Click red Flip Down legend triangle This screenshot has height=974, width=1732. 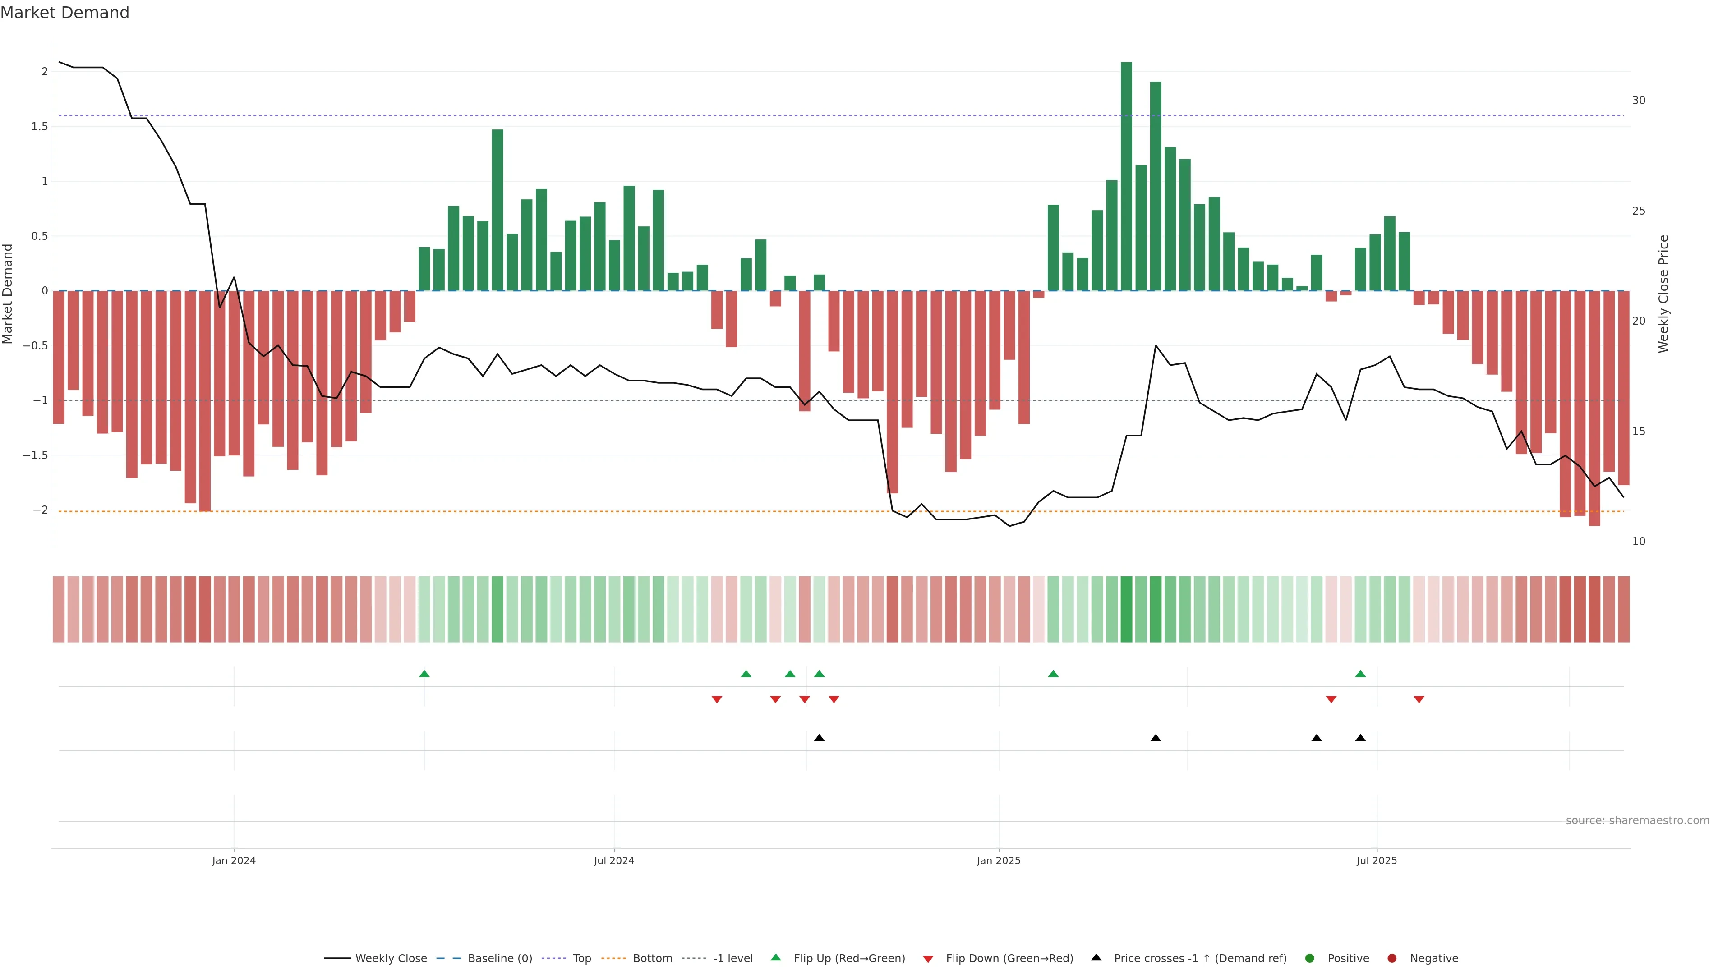pyautogui.click(x=928, y=959)
